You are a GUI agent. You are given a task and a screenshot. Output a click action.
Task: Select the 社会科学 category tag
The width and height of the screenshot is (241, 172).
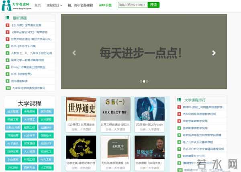coord(29,136)
